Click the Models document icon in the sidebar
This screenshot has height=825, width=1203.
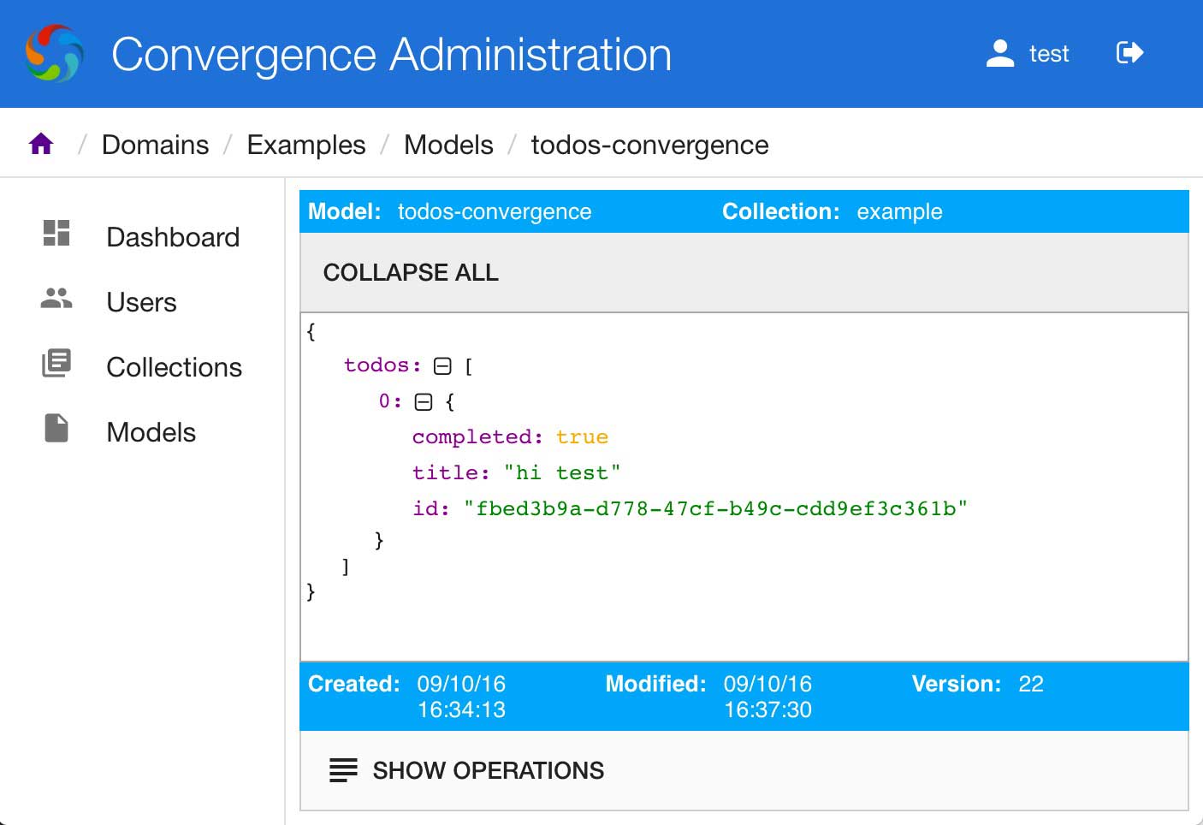[x=55, y=429]
